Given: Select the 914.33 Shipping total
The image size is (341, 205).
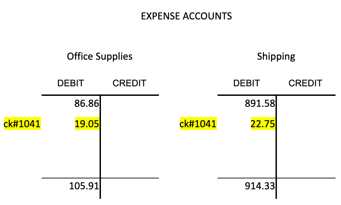Looking at the screenshot, I should (260, 186).
